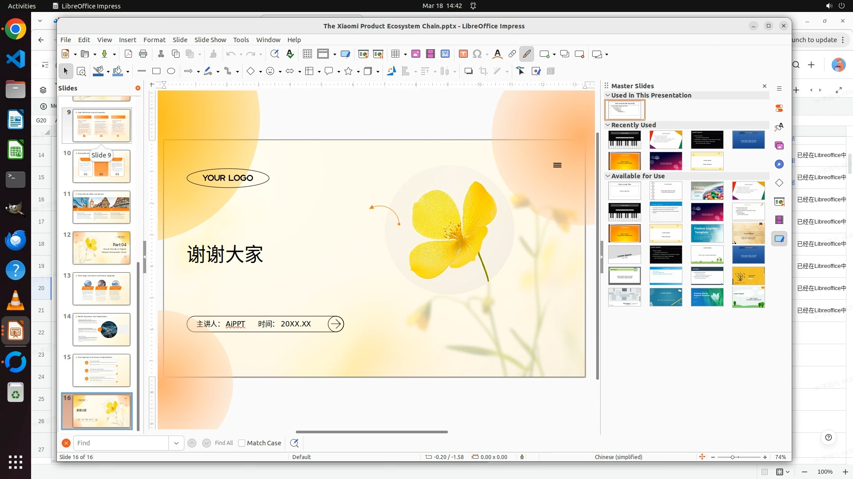Click the Crop Image tool
Screen dimensions: 853x479
pos(483,71)
